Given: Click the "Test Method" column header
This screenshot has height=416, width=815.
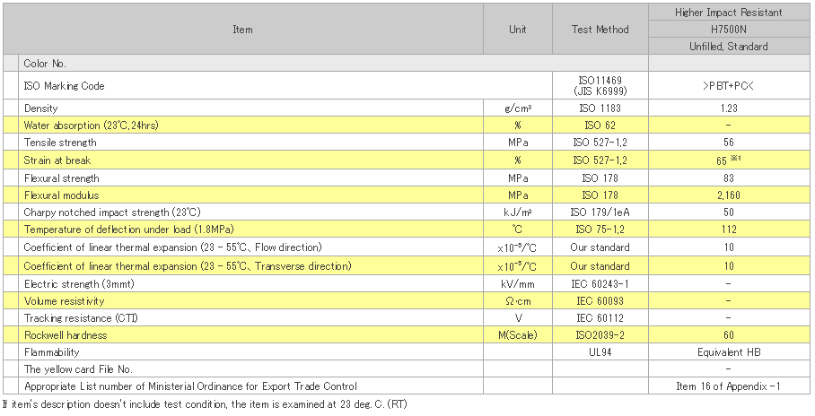Looking at the screenshot, I should [600, 30].
